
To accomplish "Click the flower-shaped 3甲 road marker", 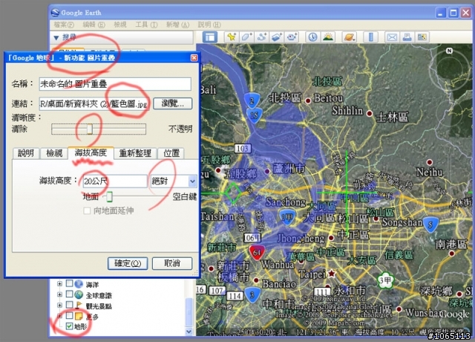I will pos(385,280).
